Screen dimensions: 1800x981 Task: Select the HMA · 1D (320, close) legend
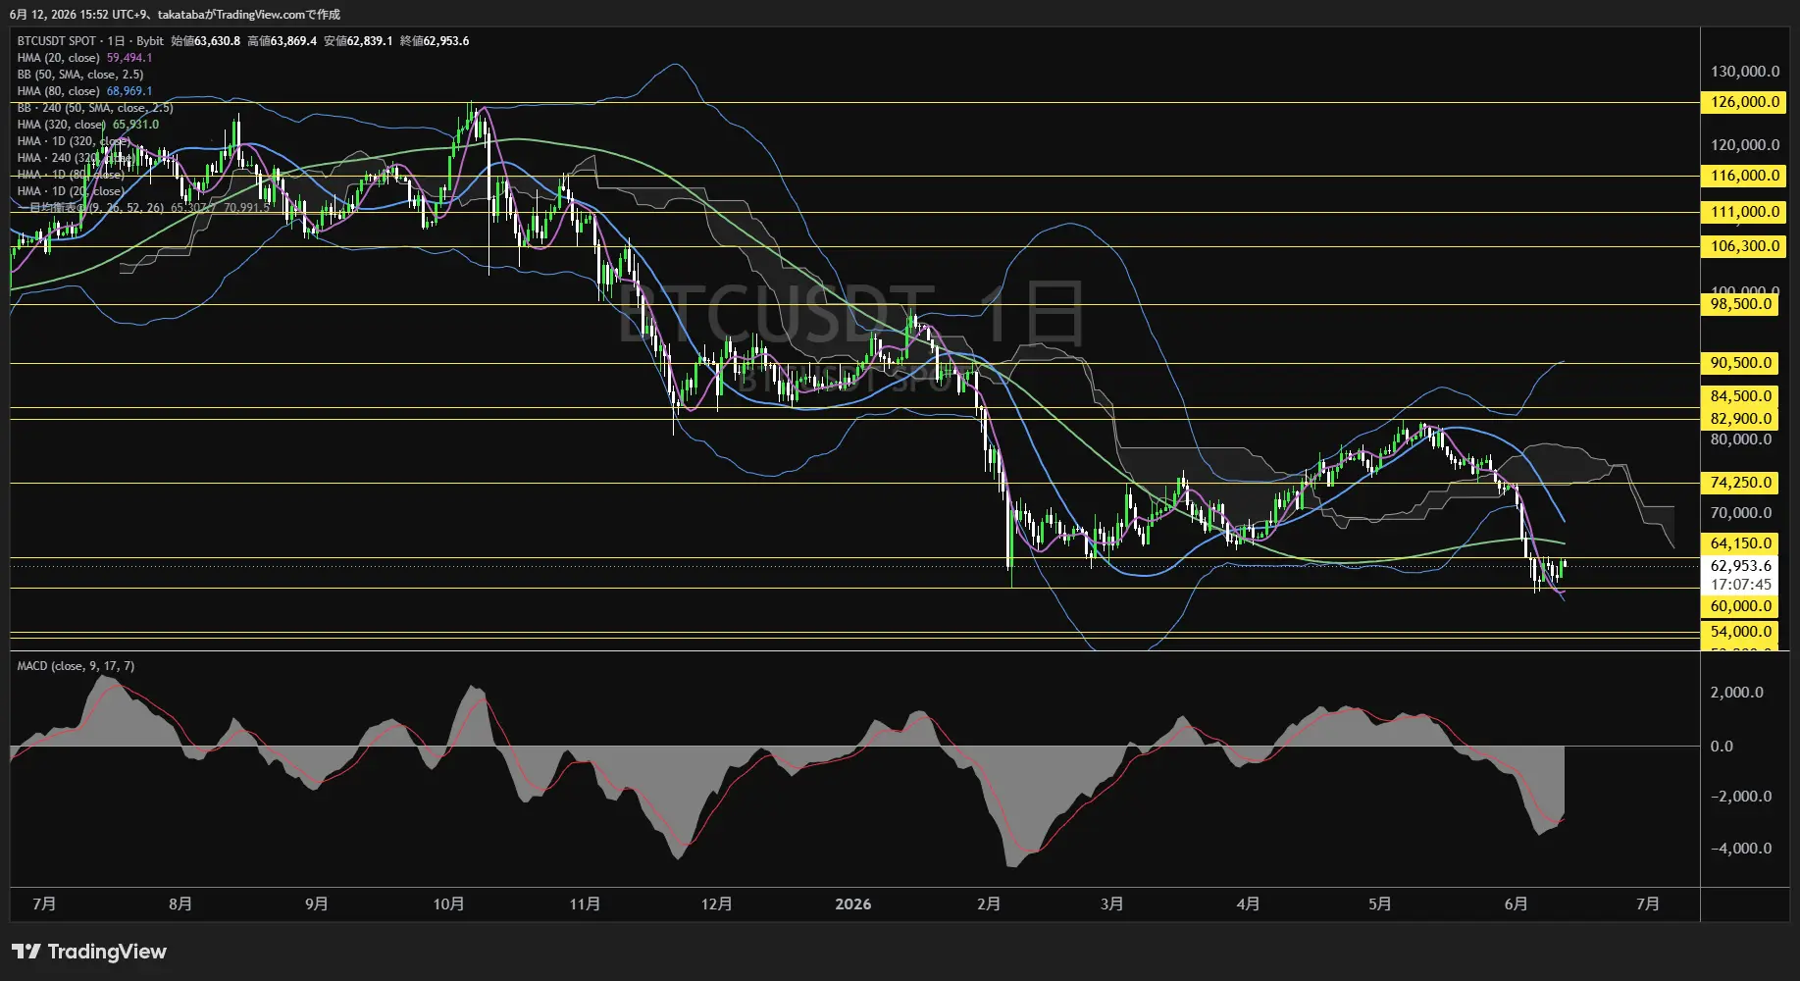(74, 141)
